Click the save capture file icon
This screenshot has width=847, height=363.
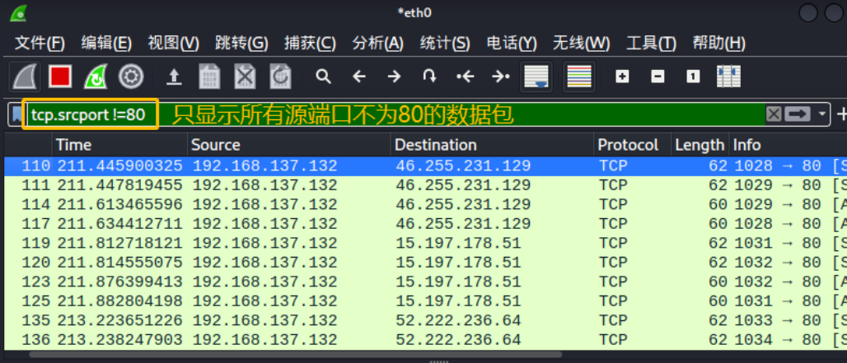[209, 77]
